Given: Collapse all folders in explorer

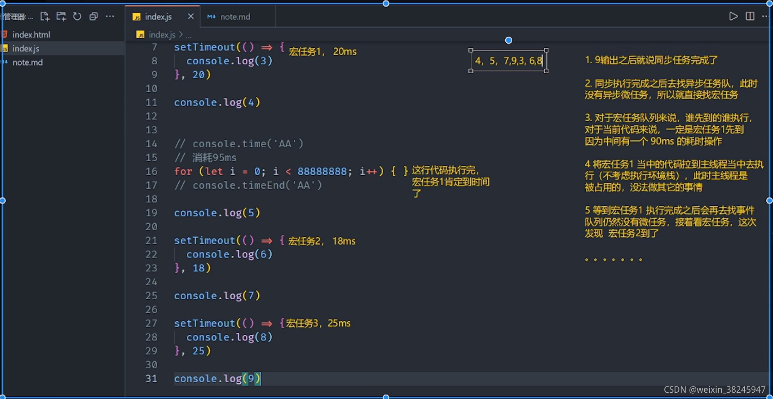Looking at the screenshot, I should click(93, 17).
